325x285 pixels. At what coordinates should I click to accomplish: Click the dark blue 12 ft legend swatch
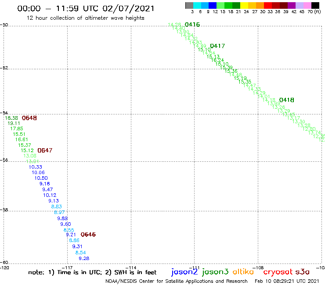(213, 5)
